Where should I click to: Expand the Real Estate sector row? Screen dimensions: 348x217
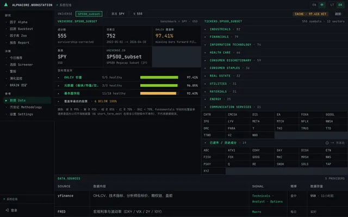point(275,76)
